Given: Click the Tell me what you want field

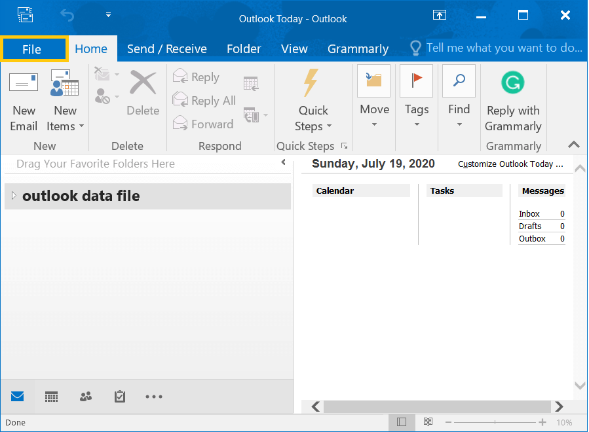Looking at the screenshot, I should [504, 48].
